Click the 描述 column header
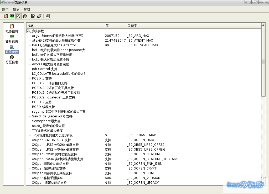The height and width of the screenshot is (194, 269). [x=65, y=26]
